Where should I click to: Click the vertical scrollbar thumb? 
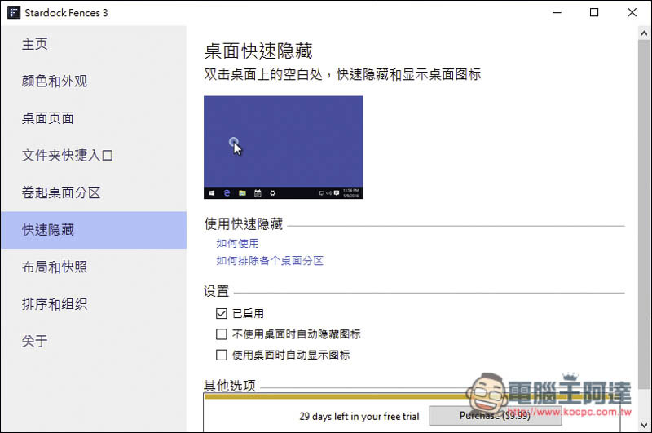click(644, 214)
